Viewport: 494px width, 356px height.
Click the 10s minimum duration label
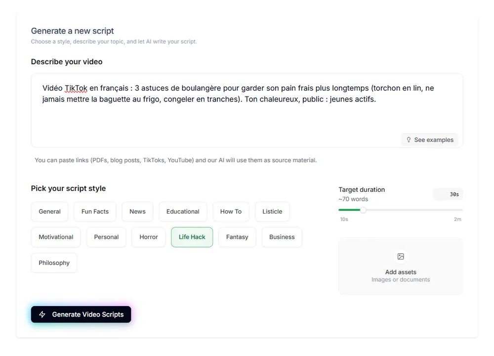[x=344, y=219]
